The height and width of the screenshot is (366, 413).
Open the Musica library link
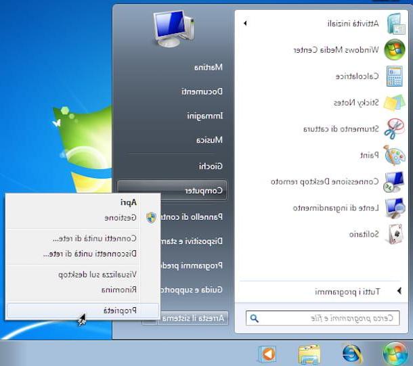[209, 140]
